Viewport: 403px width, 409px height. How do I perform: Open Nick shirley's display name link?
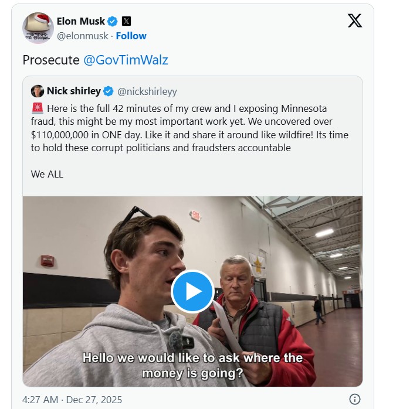coord(73,91)
